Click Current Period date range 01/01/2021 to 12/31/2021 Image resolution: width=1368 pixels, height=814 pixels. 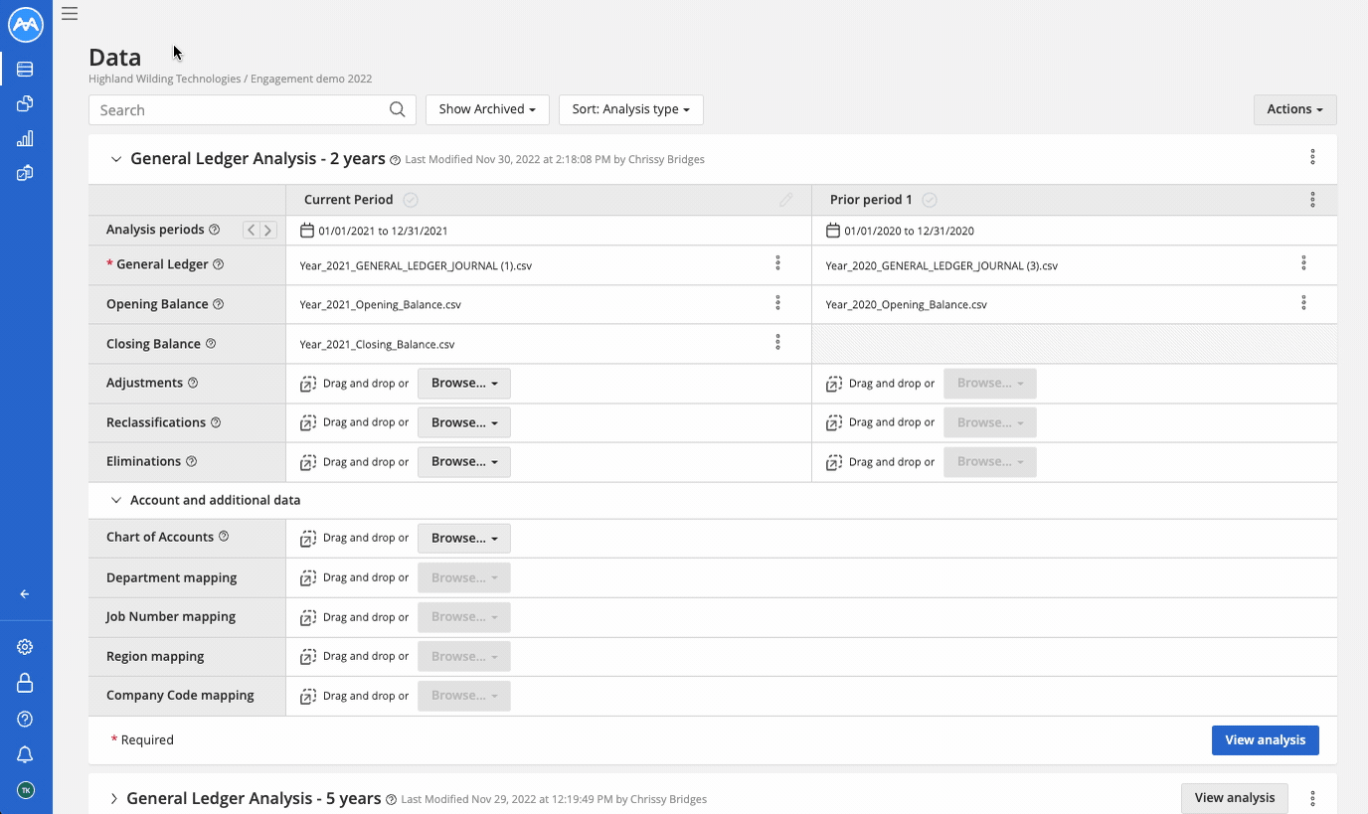(x=383, y=231)
